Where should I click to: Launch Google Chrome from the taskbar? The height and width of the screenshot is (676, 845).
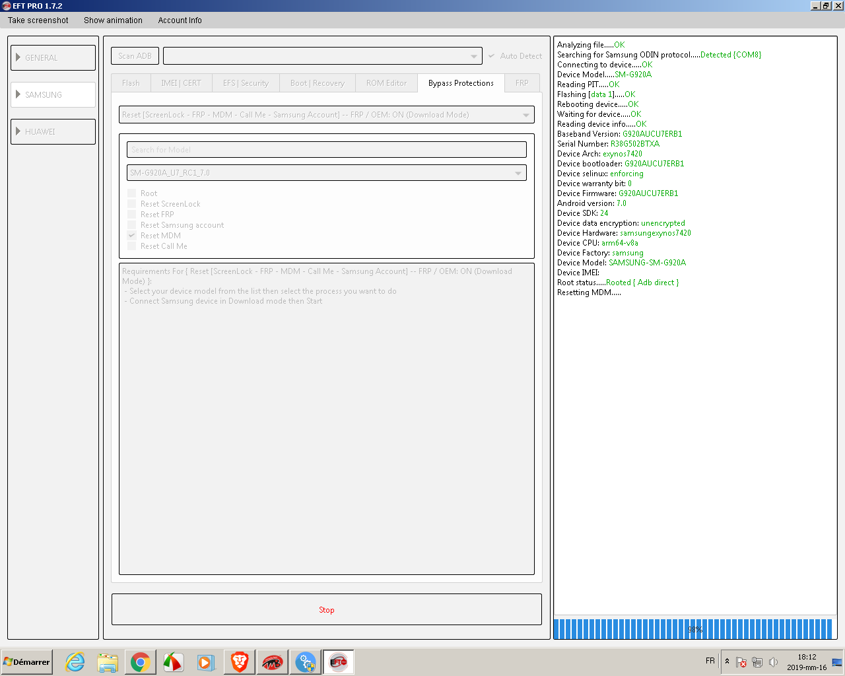(140, 662)
